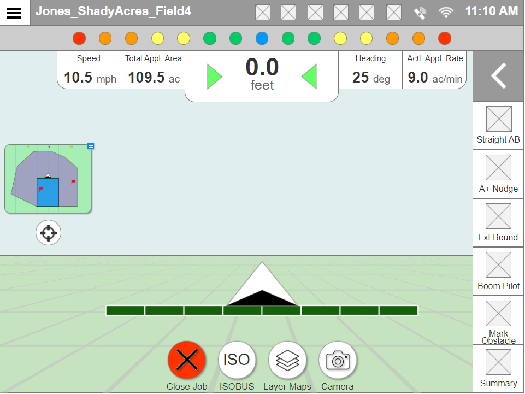525x394 pixels.
Task: Check GPS status from the satellite icon
Action: [x=420, y=11]
